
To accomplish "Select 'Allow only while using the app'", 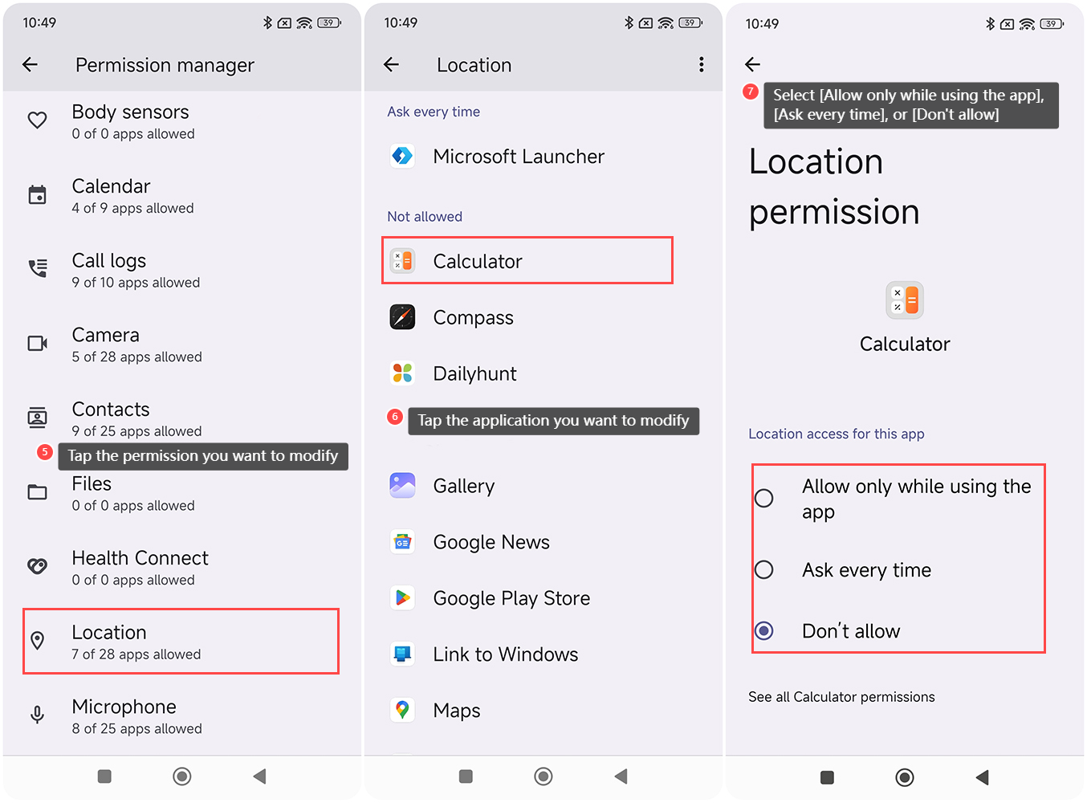I will tap(764, 499).
